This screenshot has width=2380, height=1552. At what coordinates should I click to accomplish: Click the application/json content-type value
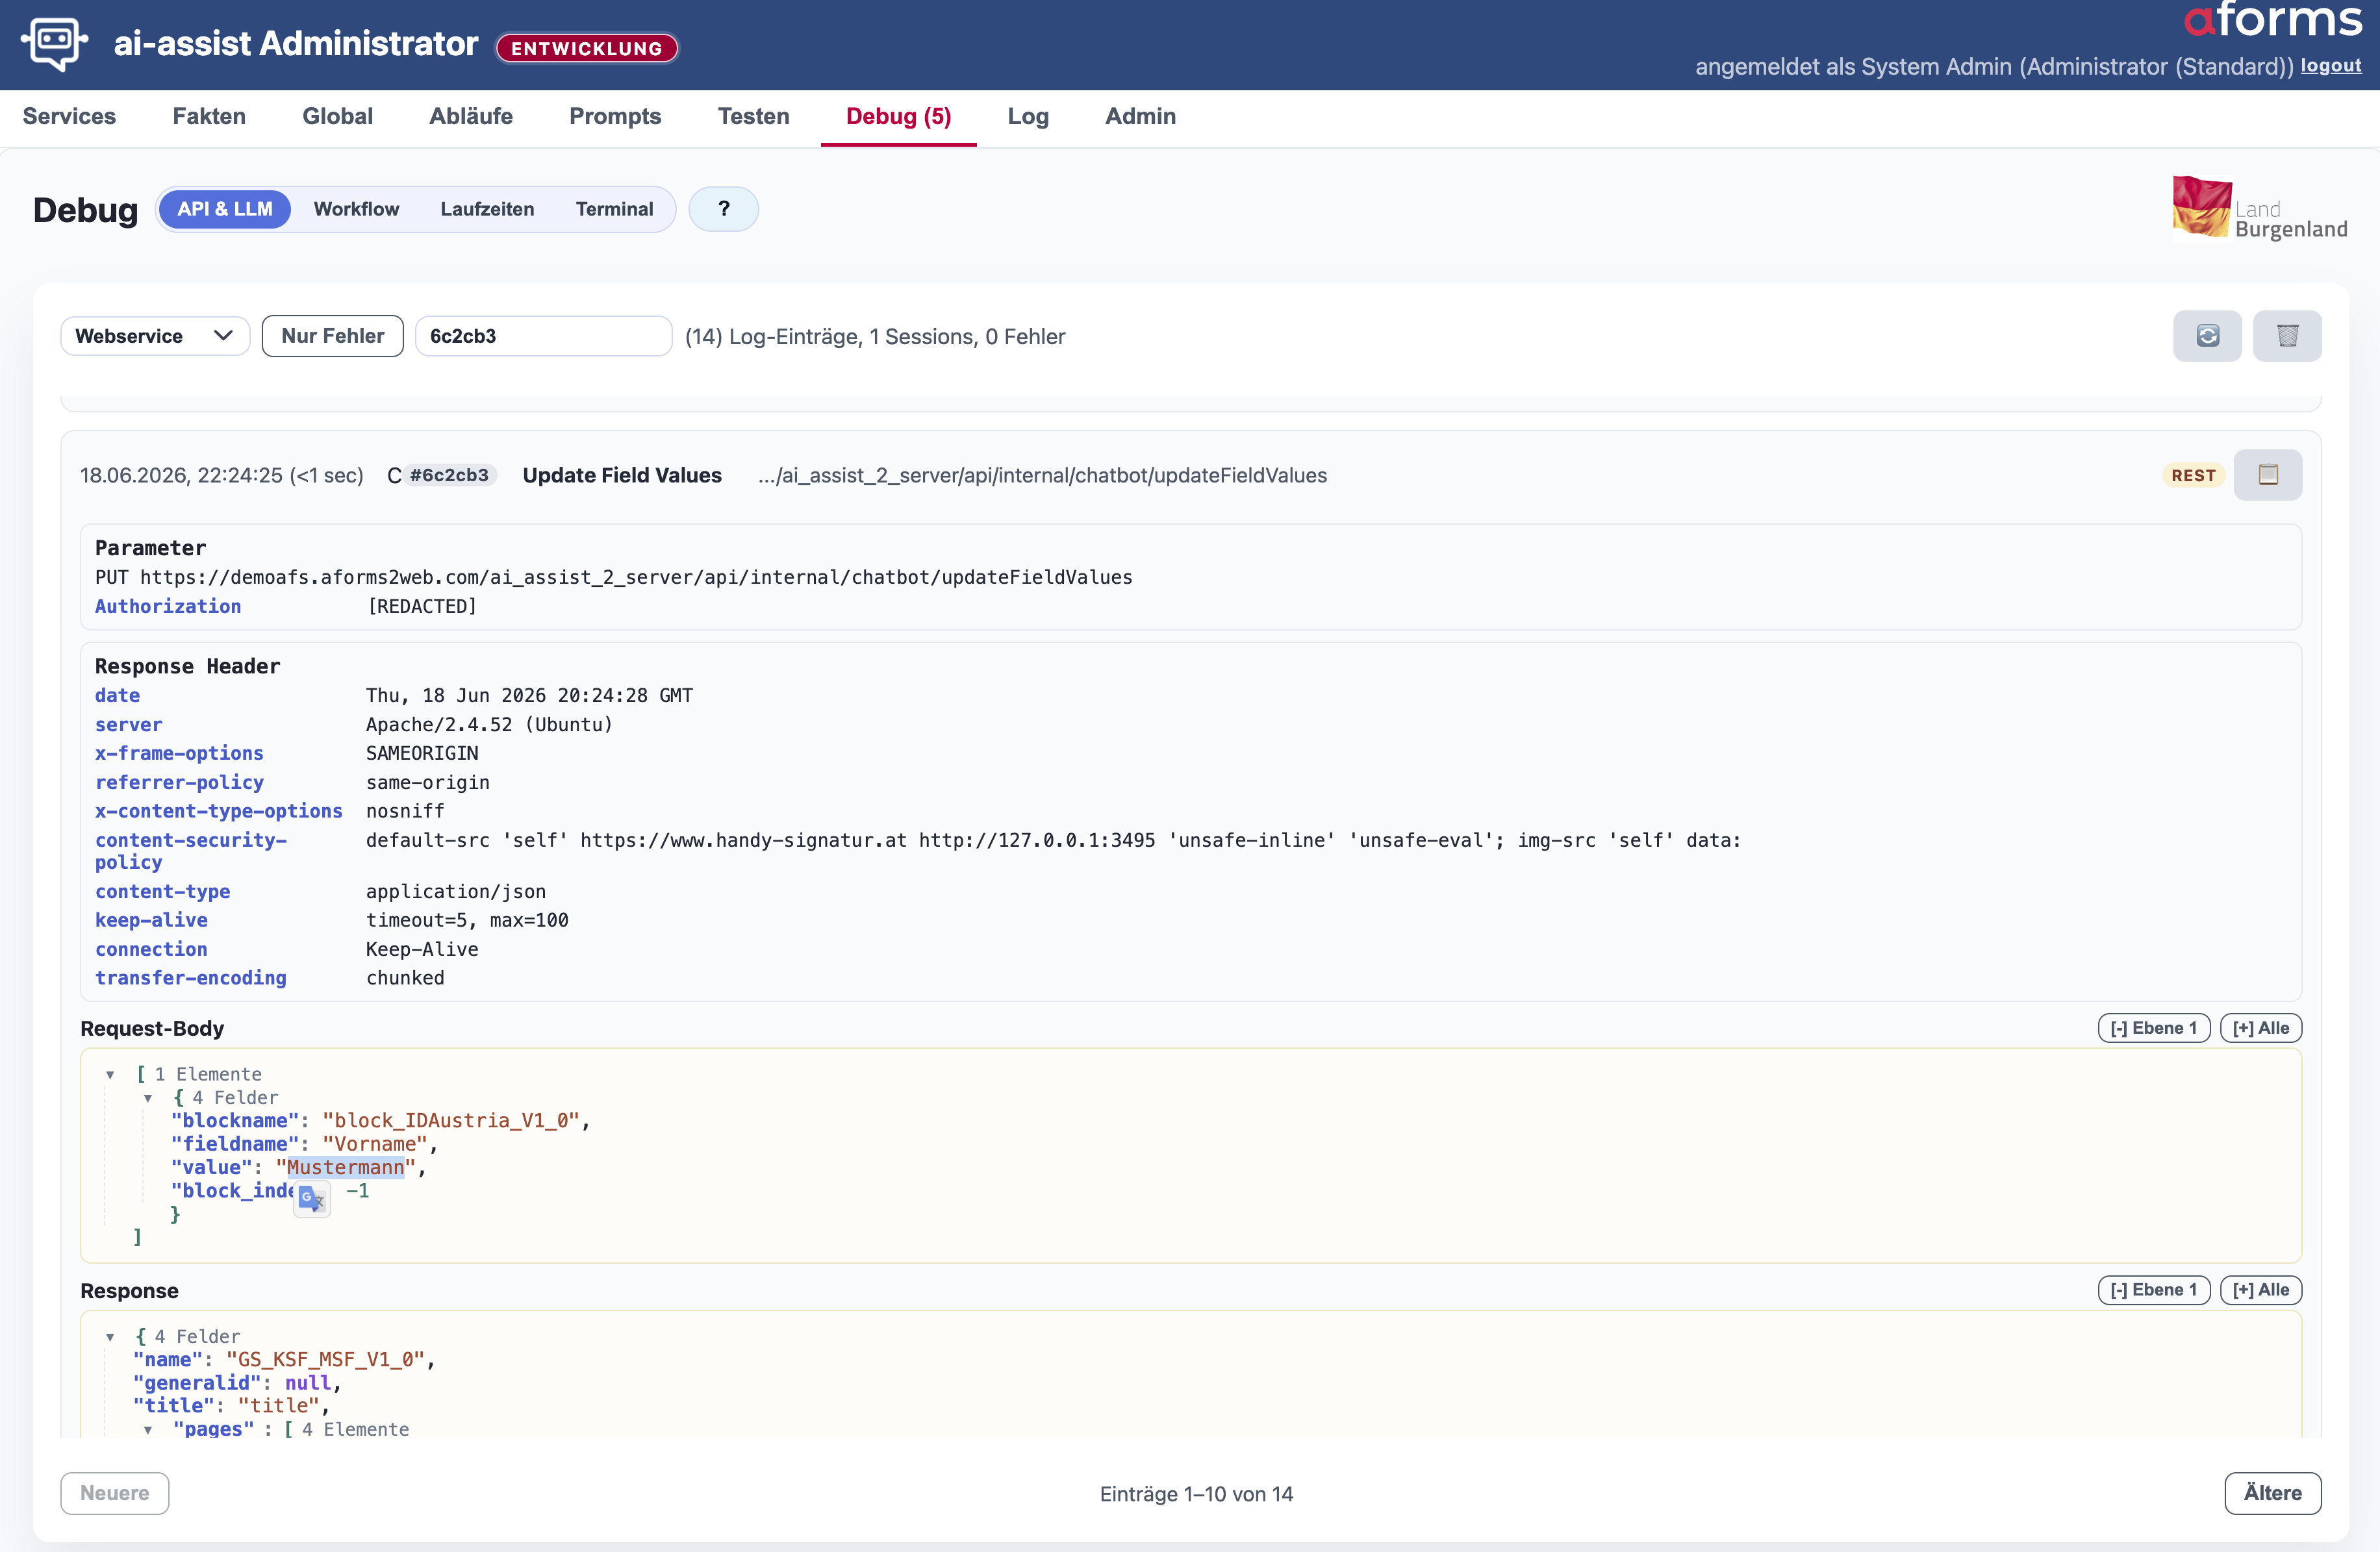pos(456,891)
